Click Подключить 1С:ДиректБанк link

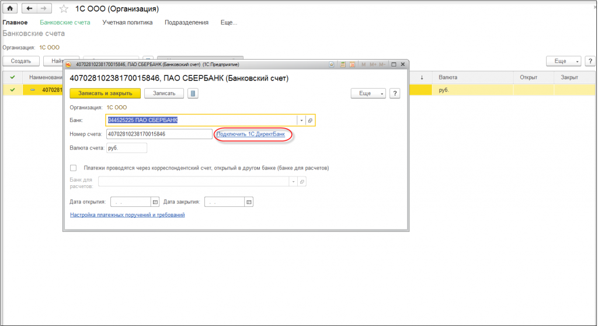[x=251, y=134]
